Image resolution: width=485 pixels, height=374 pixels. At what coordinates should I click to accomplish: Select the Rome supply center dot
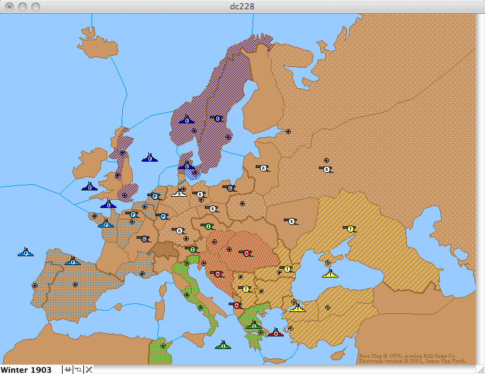coord(187,295)
